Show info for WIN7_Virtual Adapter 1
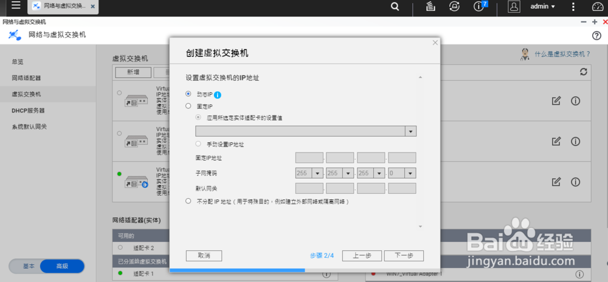This screenshot has height=282, width=608. [x=579, y=274]
